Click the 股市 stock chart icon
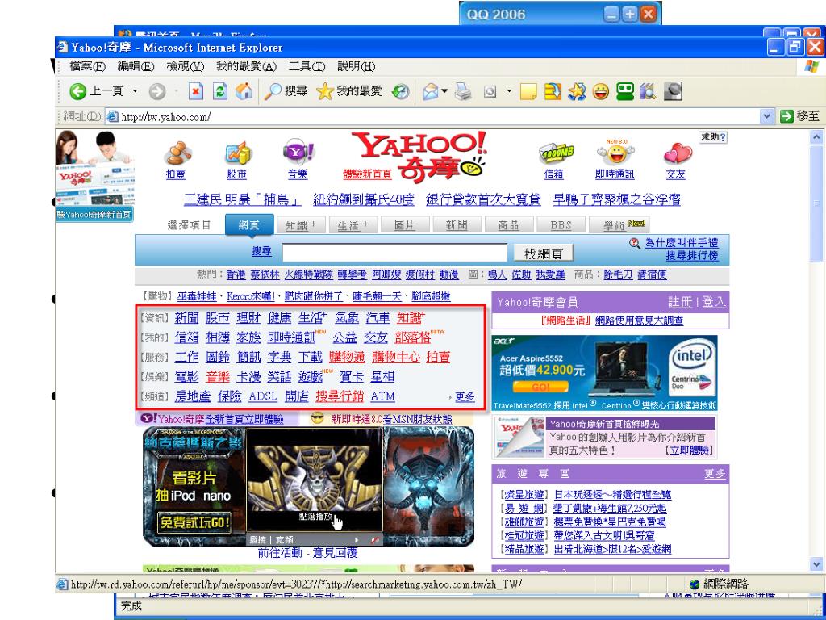826x620 pixels. coord(238,153)
